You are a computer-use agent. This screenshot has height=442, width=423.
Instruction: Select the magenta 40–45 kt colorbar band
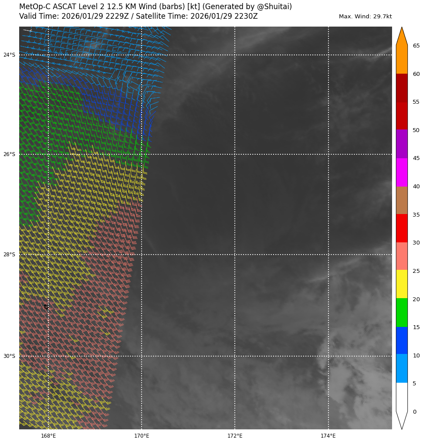pos(402,172)
